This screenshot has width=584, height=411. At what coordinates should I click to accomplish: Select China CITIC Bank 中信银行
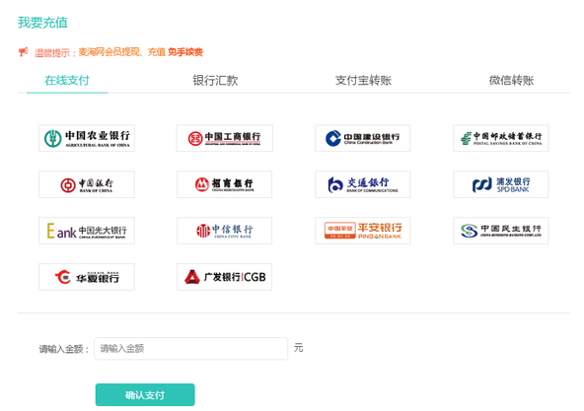[225, 231]
